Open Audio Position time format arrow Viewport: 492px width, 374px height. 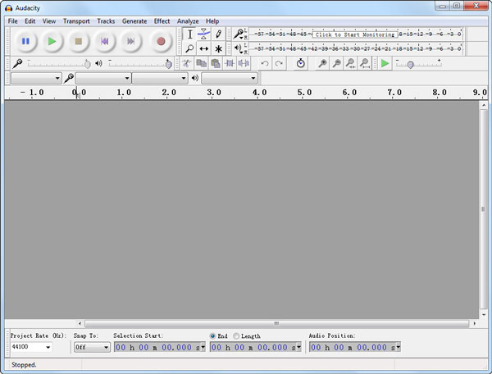(399, 347)
